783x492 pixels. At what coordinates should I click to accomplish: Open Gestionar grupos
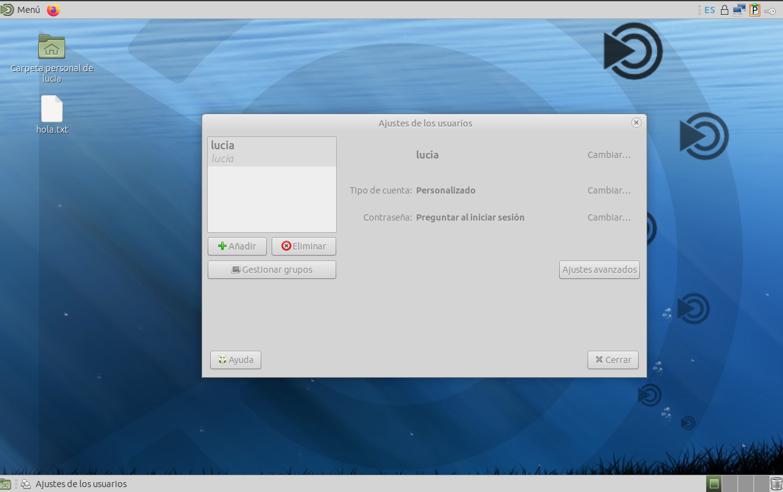(272, 270)
